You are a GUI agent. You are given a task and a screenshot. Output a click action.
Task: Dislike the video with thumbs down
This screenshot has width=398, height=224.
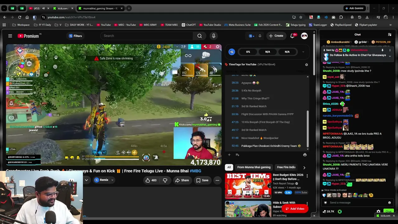pyautogui.click(x=165, y=180)
